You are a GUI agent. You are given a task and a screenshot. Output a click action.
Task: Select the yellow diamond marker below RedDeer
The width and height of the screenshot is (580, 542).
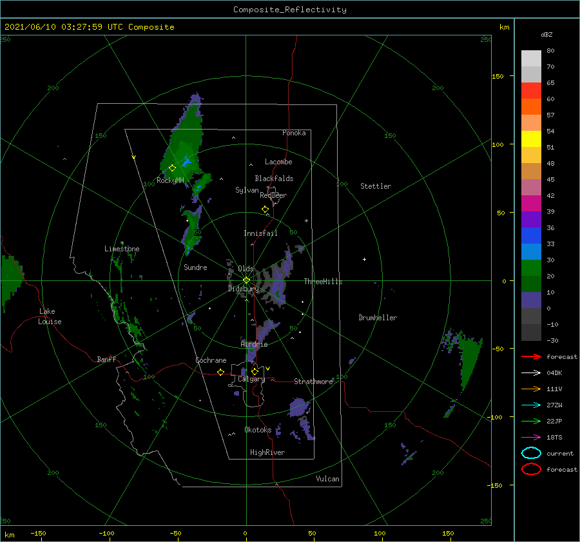[x=265, y=209]
